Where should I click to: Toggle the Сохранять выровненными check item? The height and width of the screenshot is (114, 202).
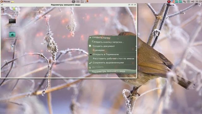[112, 63]
